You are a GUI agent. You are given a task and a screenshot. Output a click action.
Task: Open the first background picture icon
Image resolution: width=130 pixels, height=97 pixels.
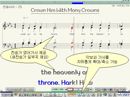pyautogui.click(x=22, y=95)
